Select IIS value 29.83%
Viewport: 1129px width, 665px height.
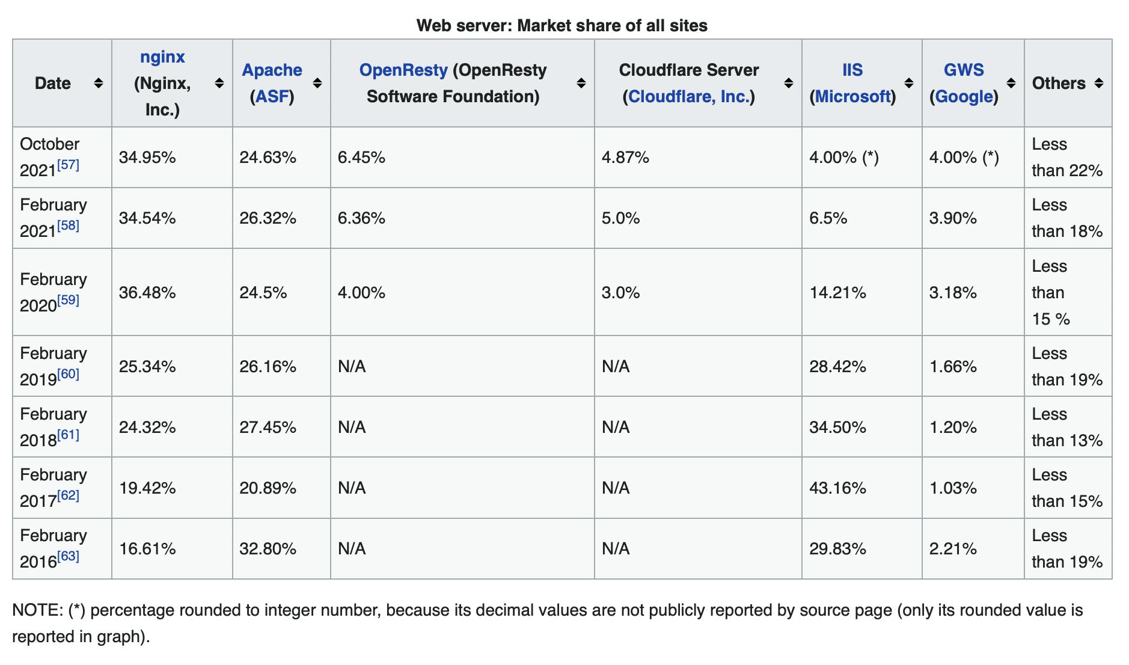tap(837, 549)
